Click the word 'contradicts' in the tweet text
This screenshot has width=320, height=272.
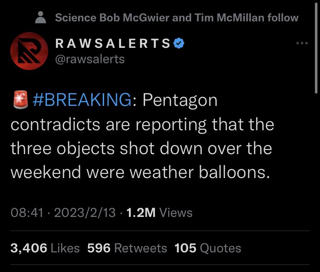(53, 124)
